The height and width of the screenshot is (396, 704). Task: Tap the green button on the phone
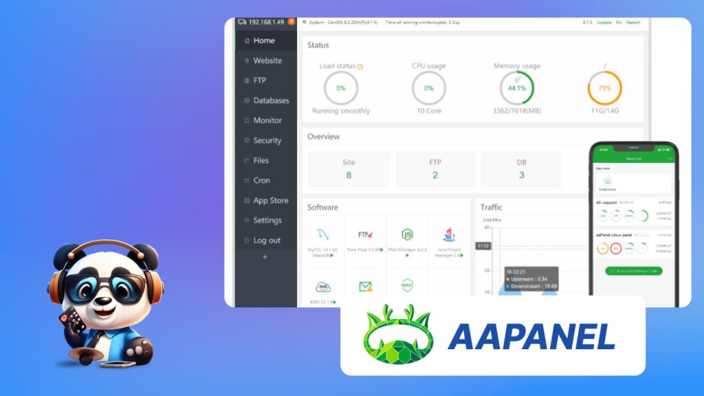(633, 271)
